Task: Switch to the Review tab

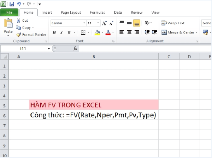Action: 137,12
